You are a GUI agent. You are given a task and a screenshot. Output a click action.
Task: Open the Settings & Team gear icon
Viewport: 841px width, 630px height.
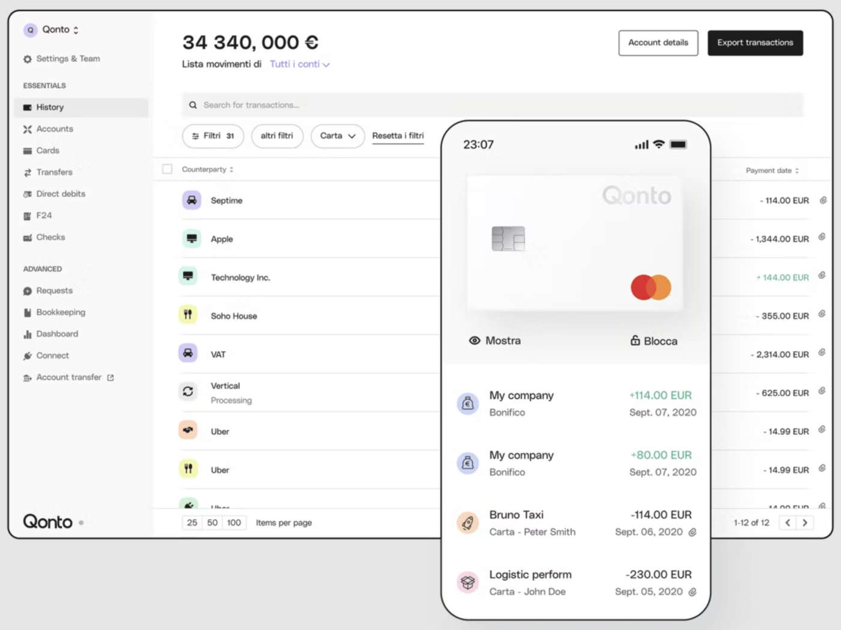pos(28,59)
